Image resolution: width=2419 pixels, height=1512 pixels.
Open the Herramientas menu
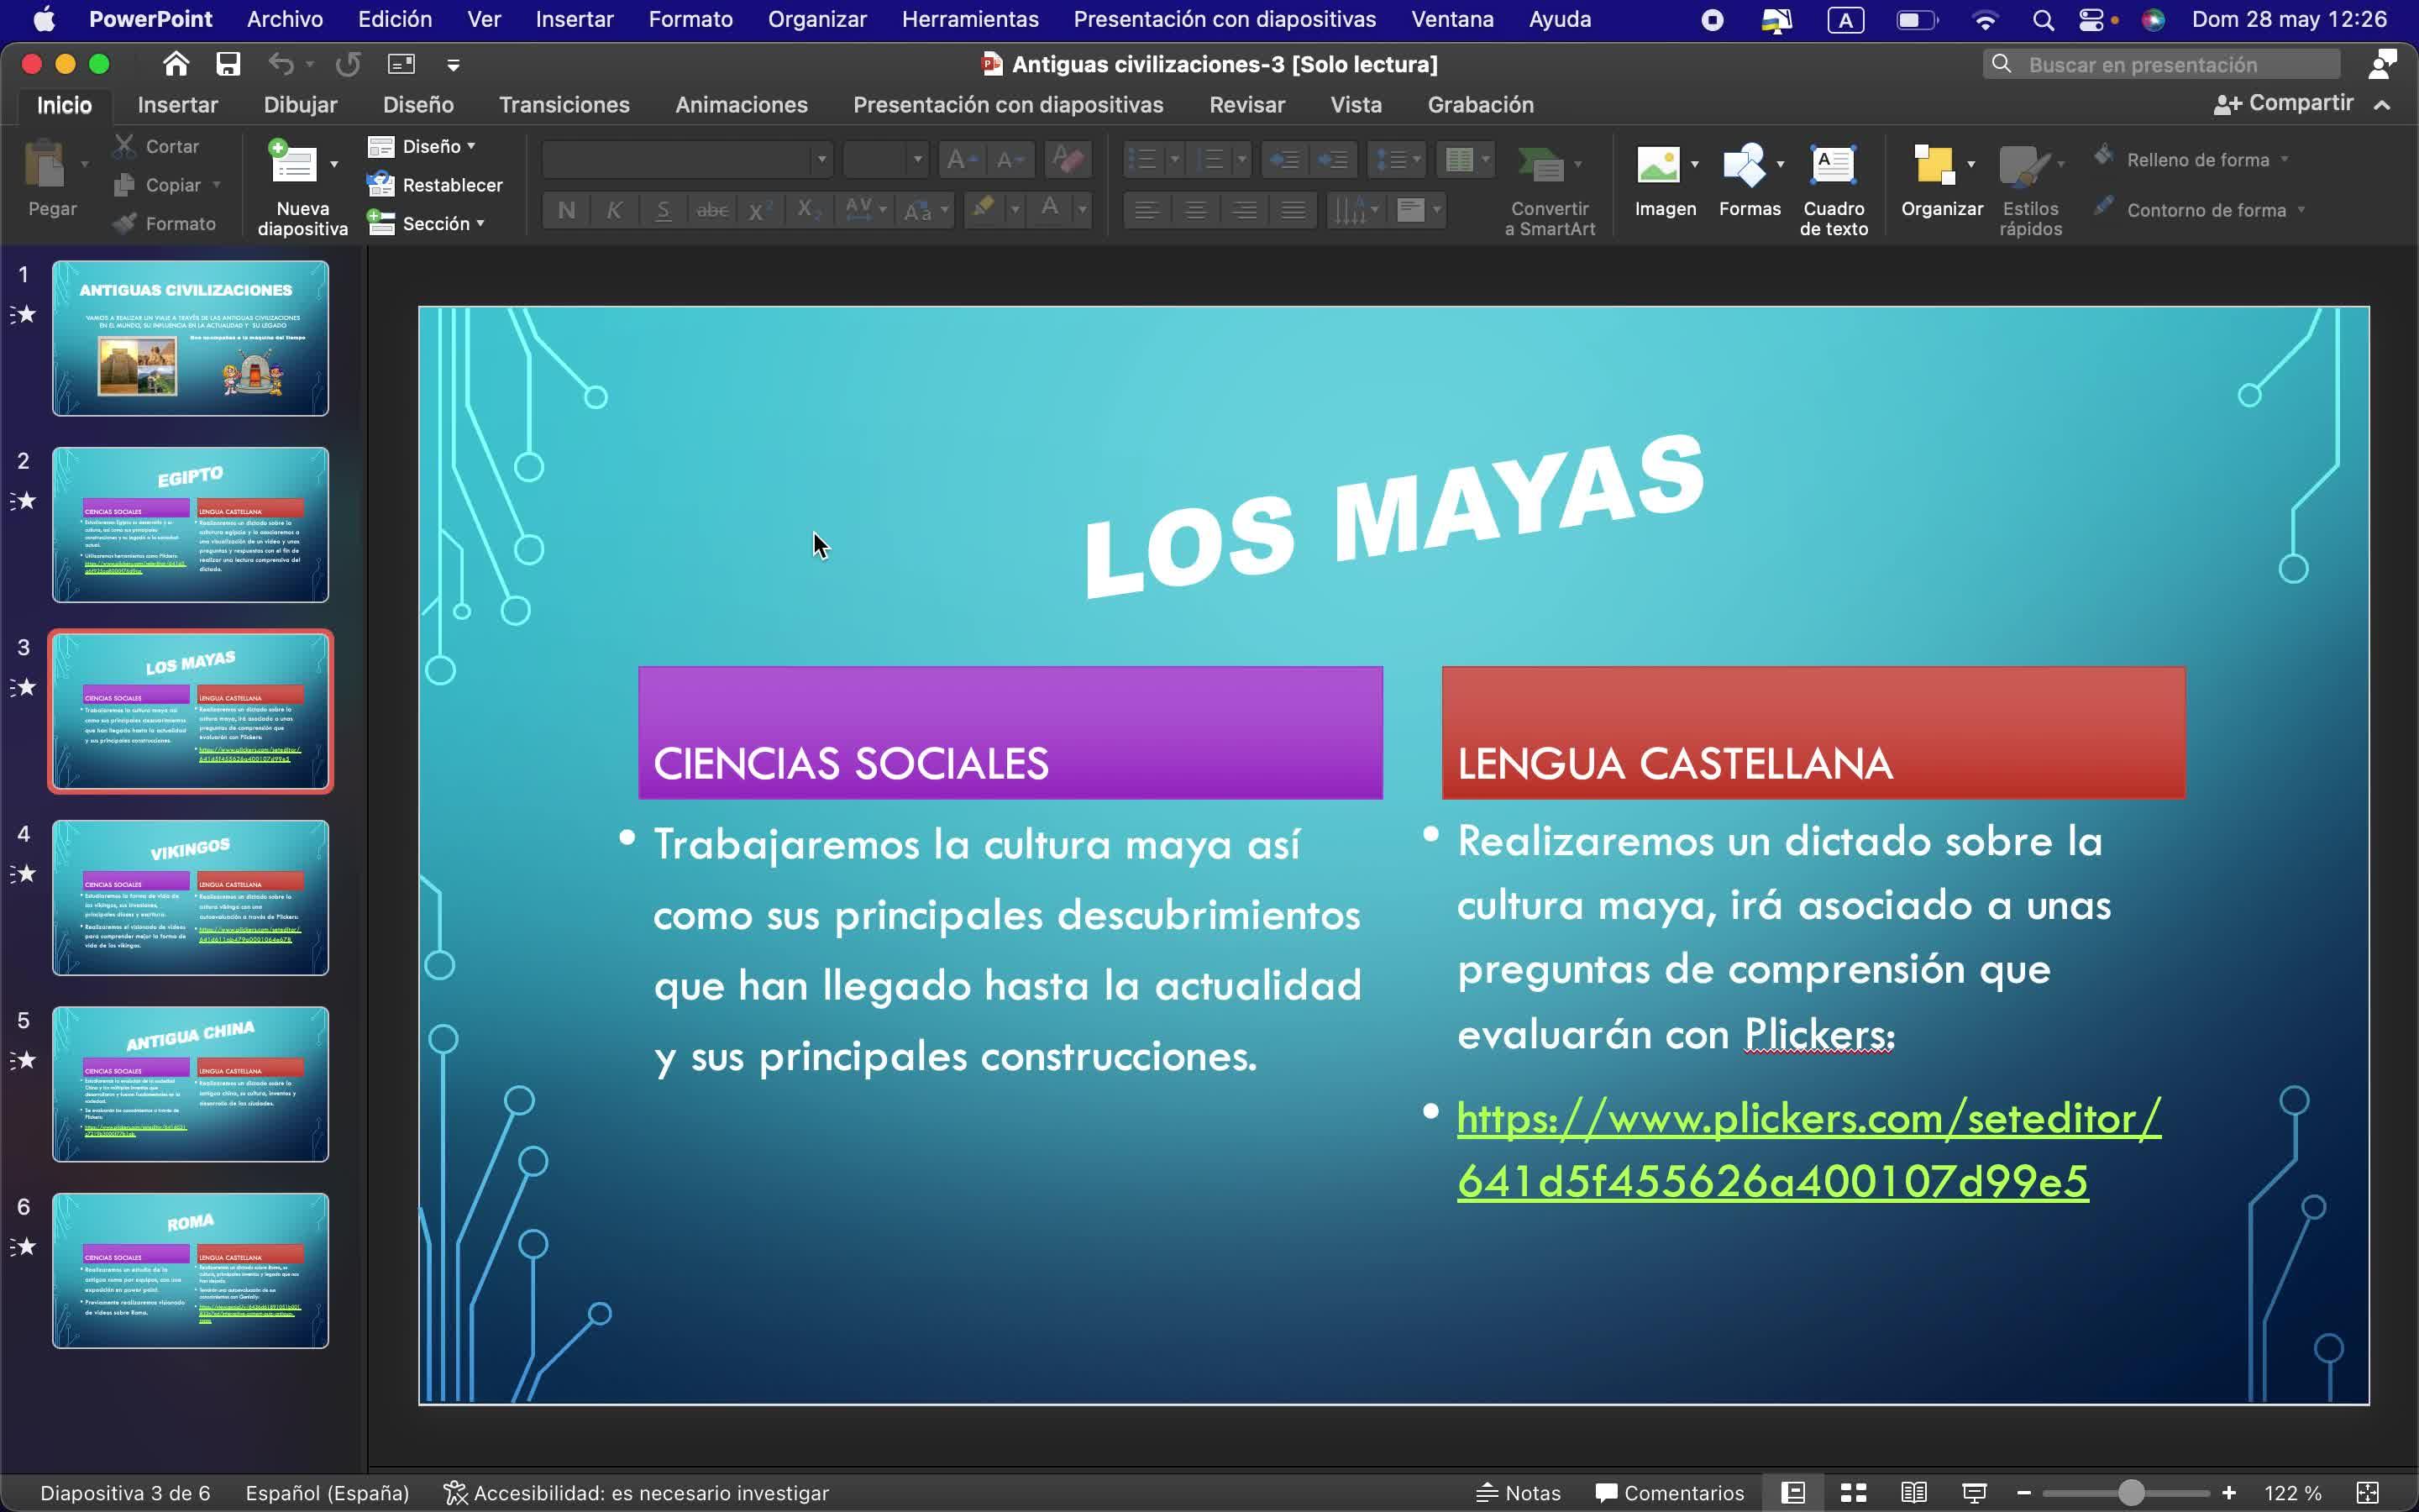coord(969,19)
